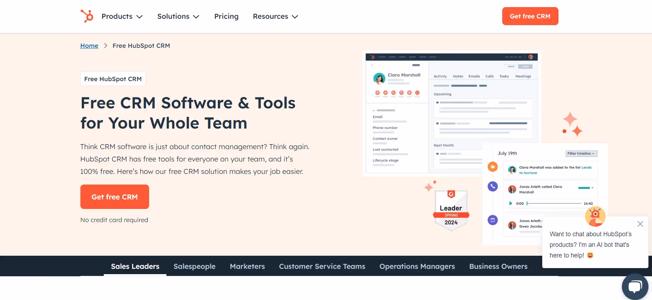Open the Business Owners tab
652x300 pixels.
(x=498, y=266)
